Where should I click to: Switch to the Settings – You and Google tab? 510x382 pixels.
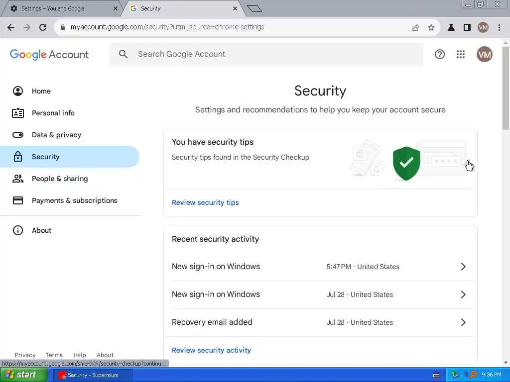pyautogui.click(x=60, y=8)
